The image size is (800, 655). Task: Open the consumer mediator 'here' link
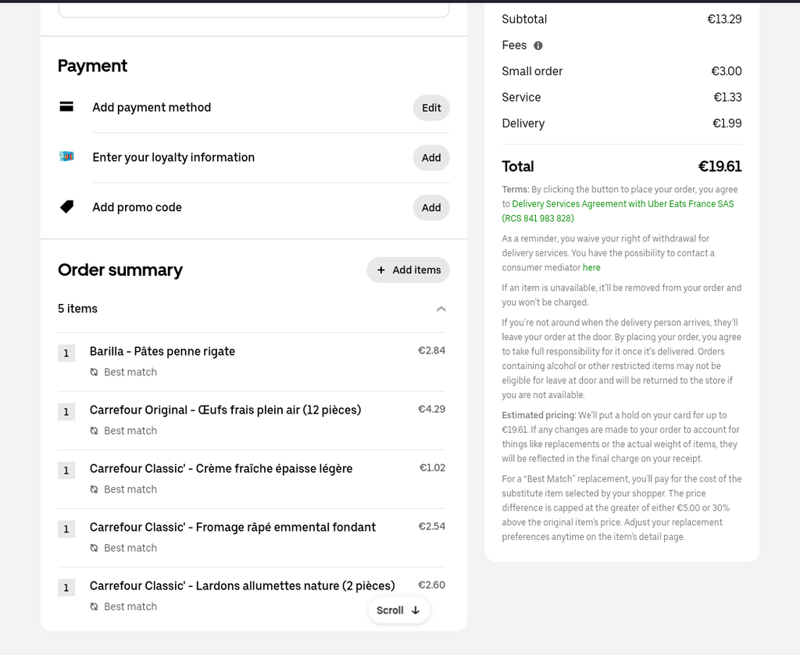pyautogui.click(x=591, y=267)
